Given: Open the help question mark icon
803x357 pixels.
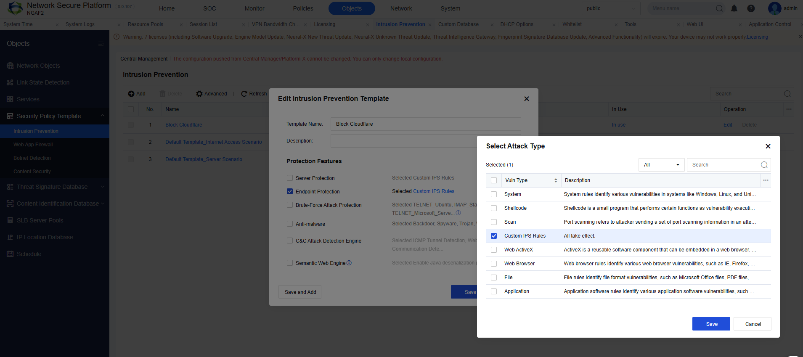Looking at the screenshot, I should click(751, 8).
